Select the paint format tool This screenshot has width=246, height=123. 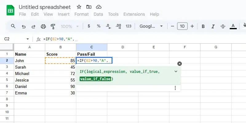(x=53, y=26)
